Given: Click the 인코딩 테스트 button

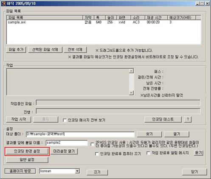Looking at the screenshot, I should [163, 119].
